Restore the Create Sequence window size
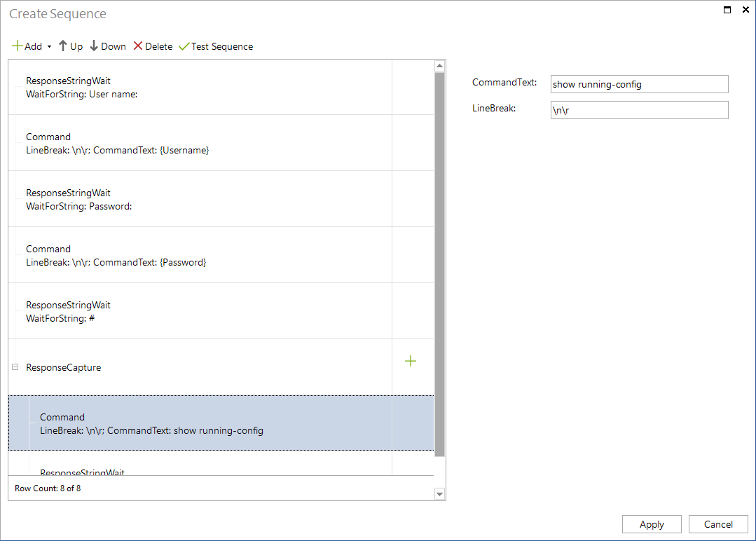The image size is (756, 541). [727, 10]
